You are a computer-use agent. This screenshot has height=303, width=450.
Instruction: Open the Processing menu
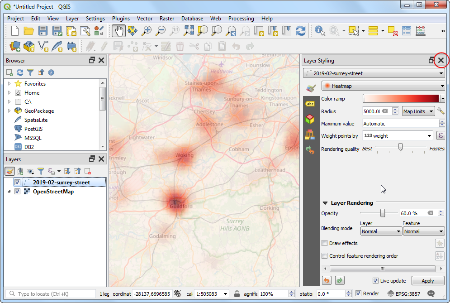(241, 19)
